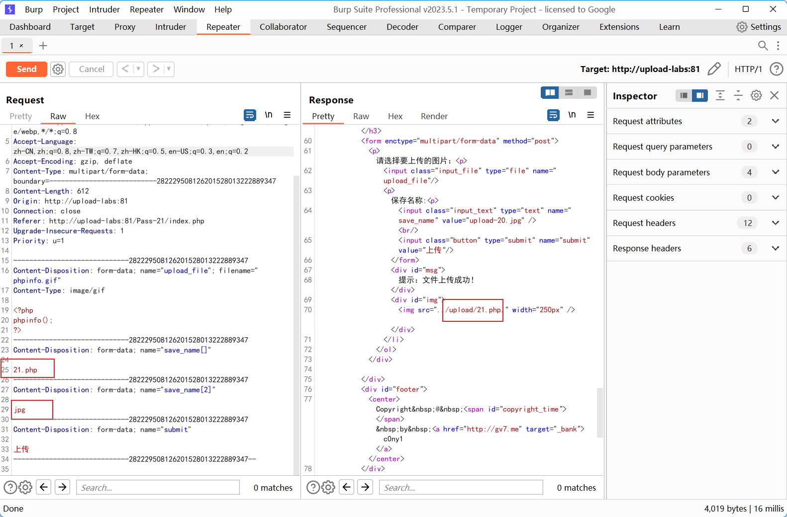Open the Decoder tab
The image size is (787, 517).
[x=402, y=27]
